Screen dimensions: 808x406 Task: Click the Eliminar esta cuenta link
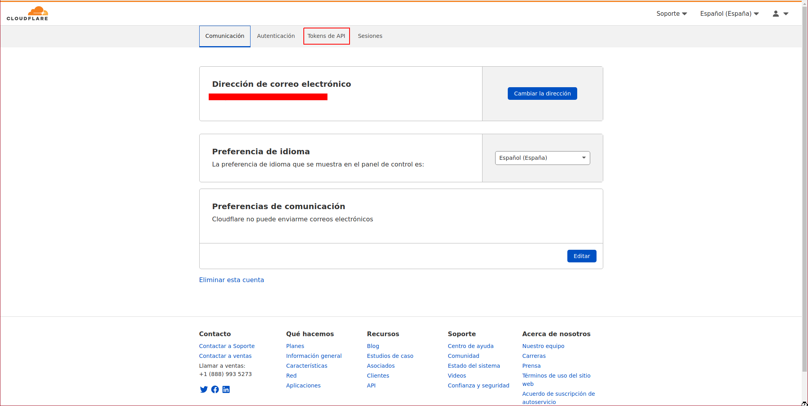pyautogui.click(x=231, y=280)
